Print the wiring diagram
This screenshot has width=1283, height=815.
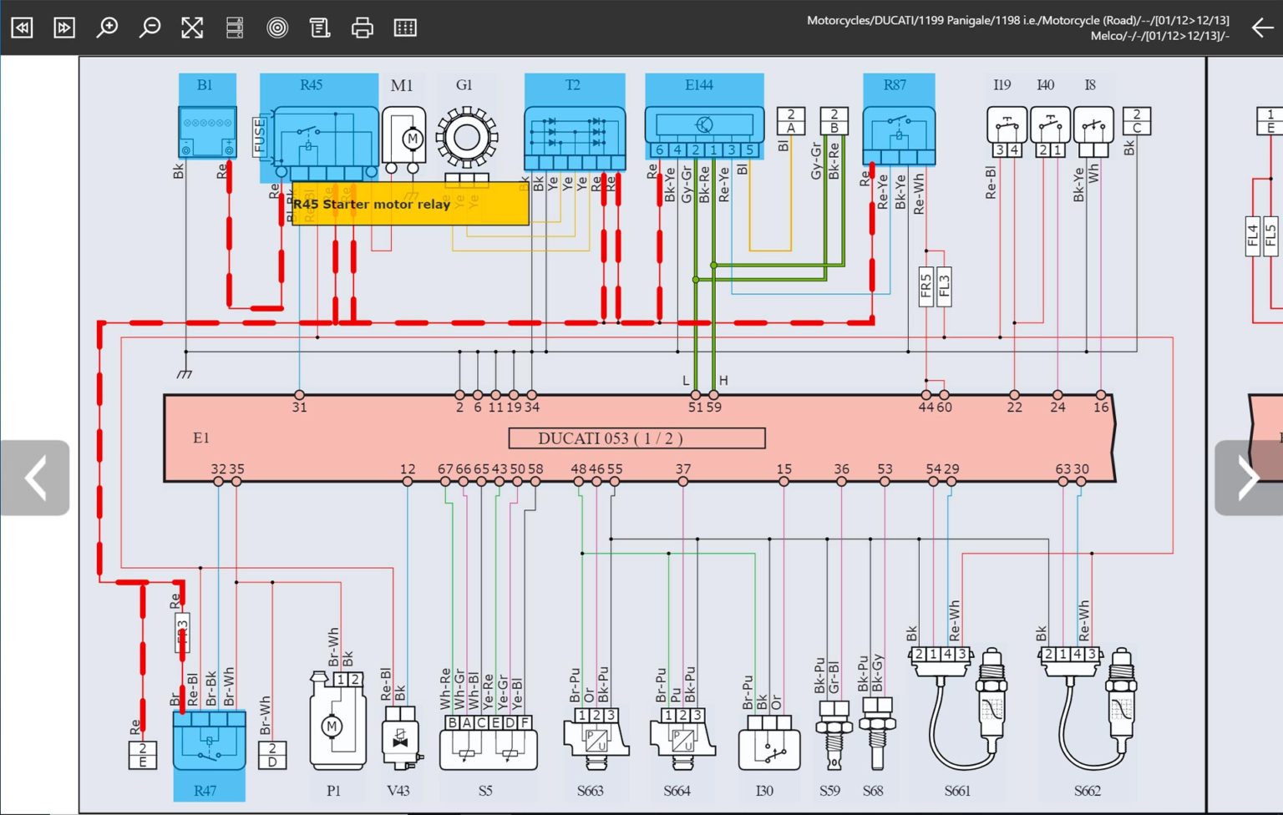pyautogui.click(x=363, y=28)
